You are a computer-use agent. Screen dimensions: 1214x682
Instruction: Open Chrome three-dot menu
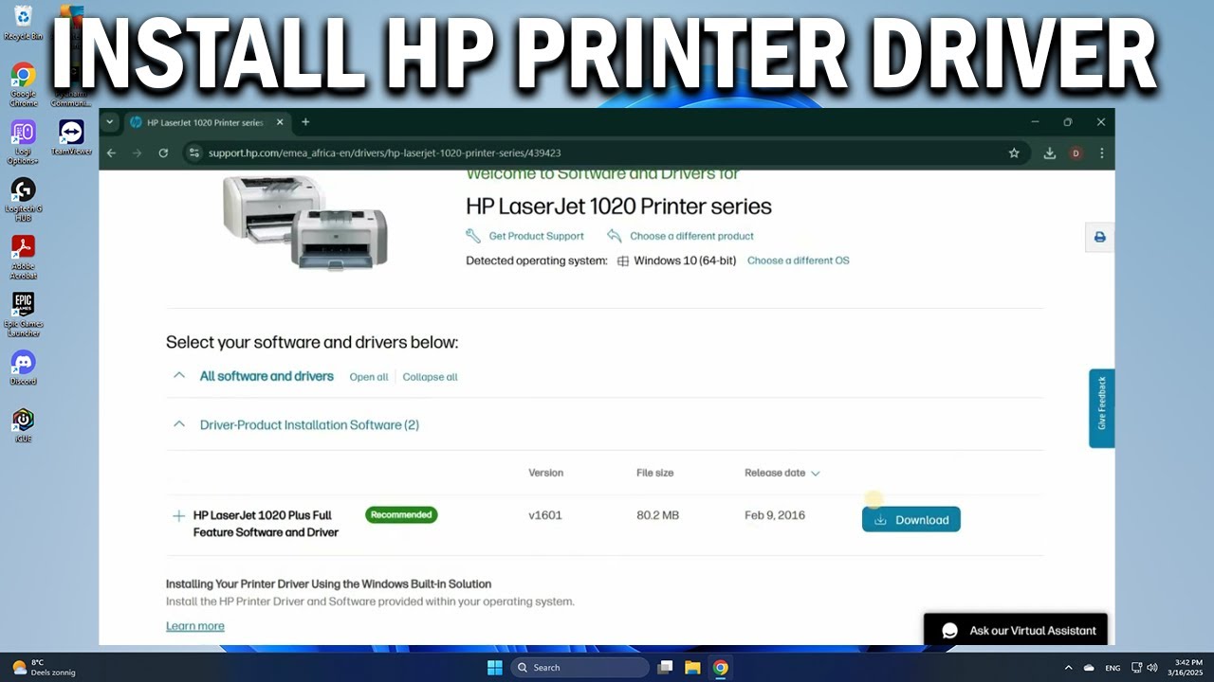[x=1101, y=153]
